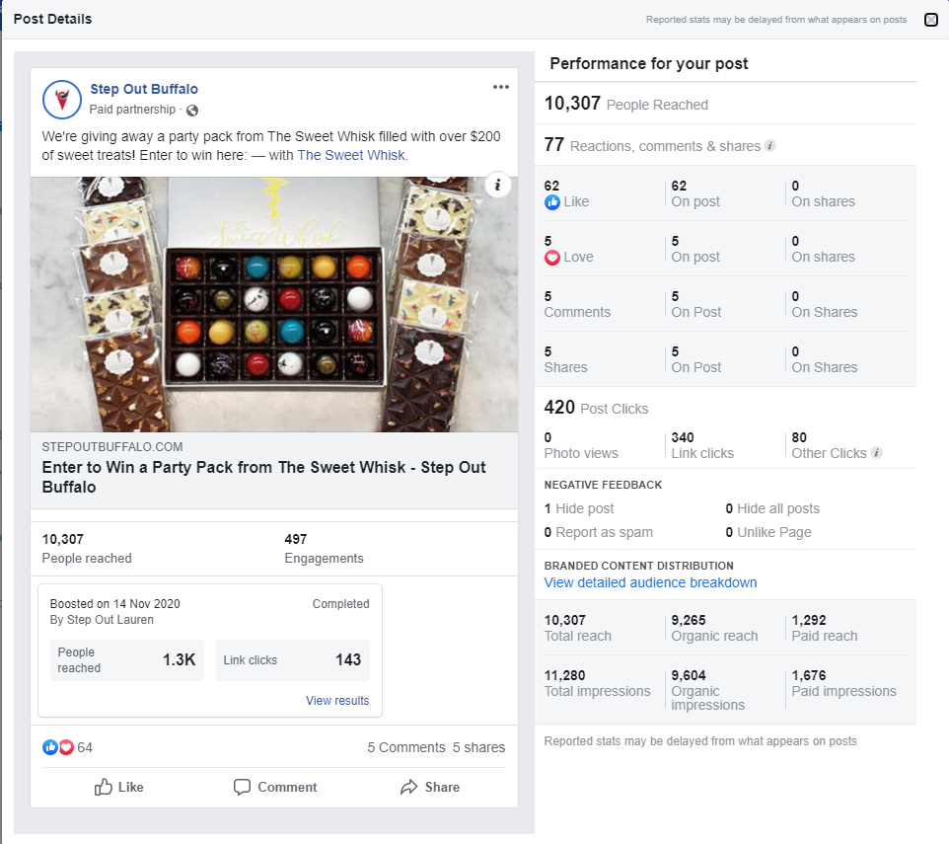Click the blue thumbs-up icon beside Like stat
The height and width of the screenshot is (844, 949).
coord(552,202)
